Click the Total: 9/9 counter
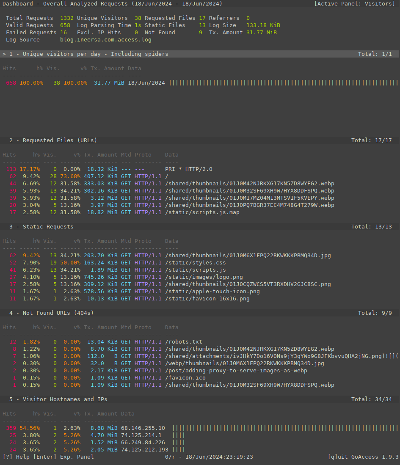 click(375, 313)
